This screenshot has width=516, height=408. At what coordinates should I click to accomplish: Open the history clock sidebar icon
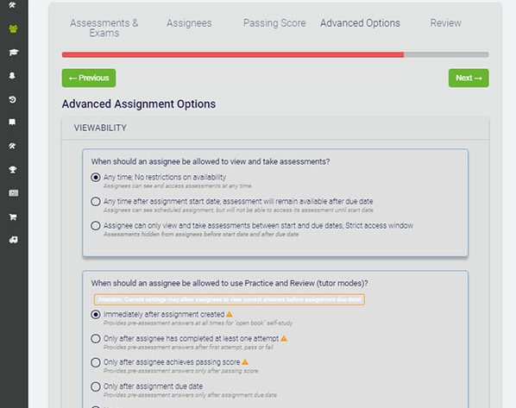[12, 99]
